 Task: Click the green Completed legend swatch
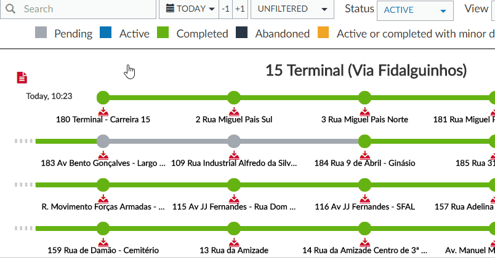pyautogui.click(x=163, y=33)
